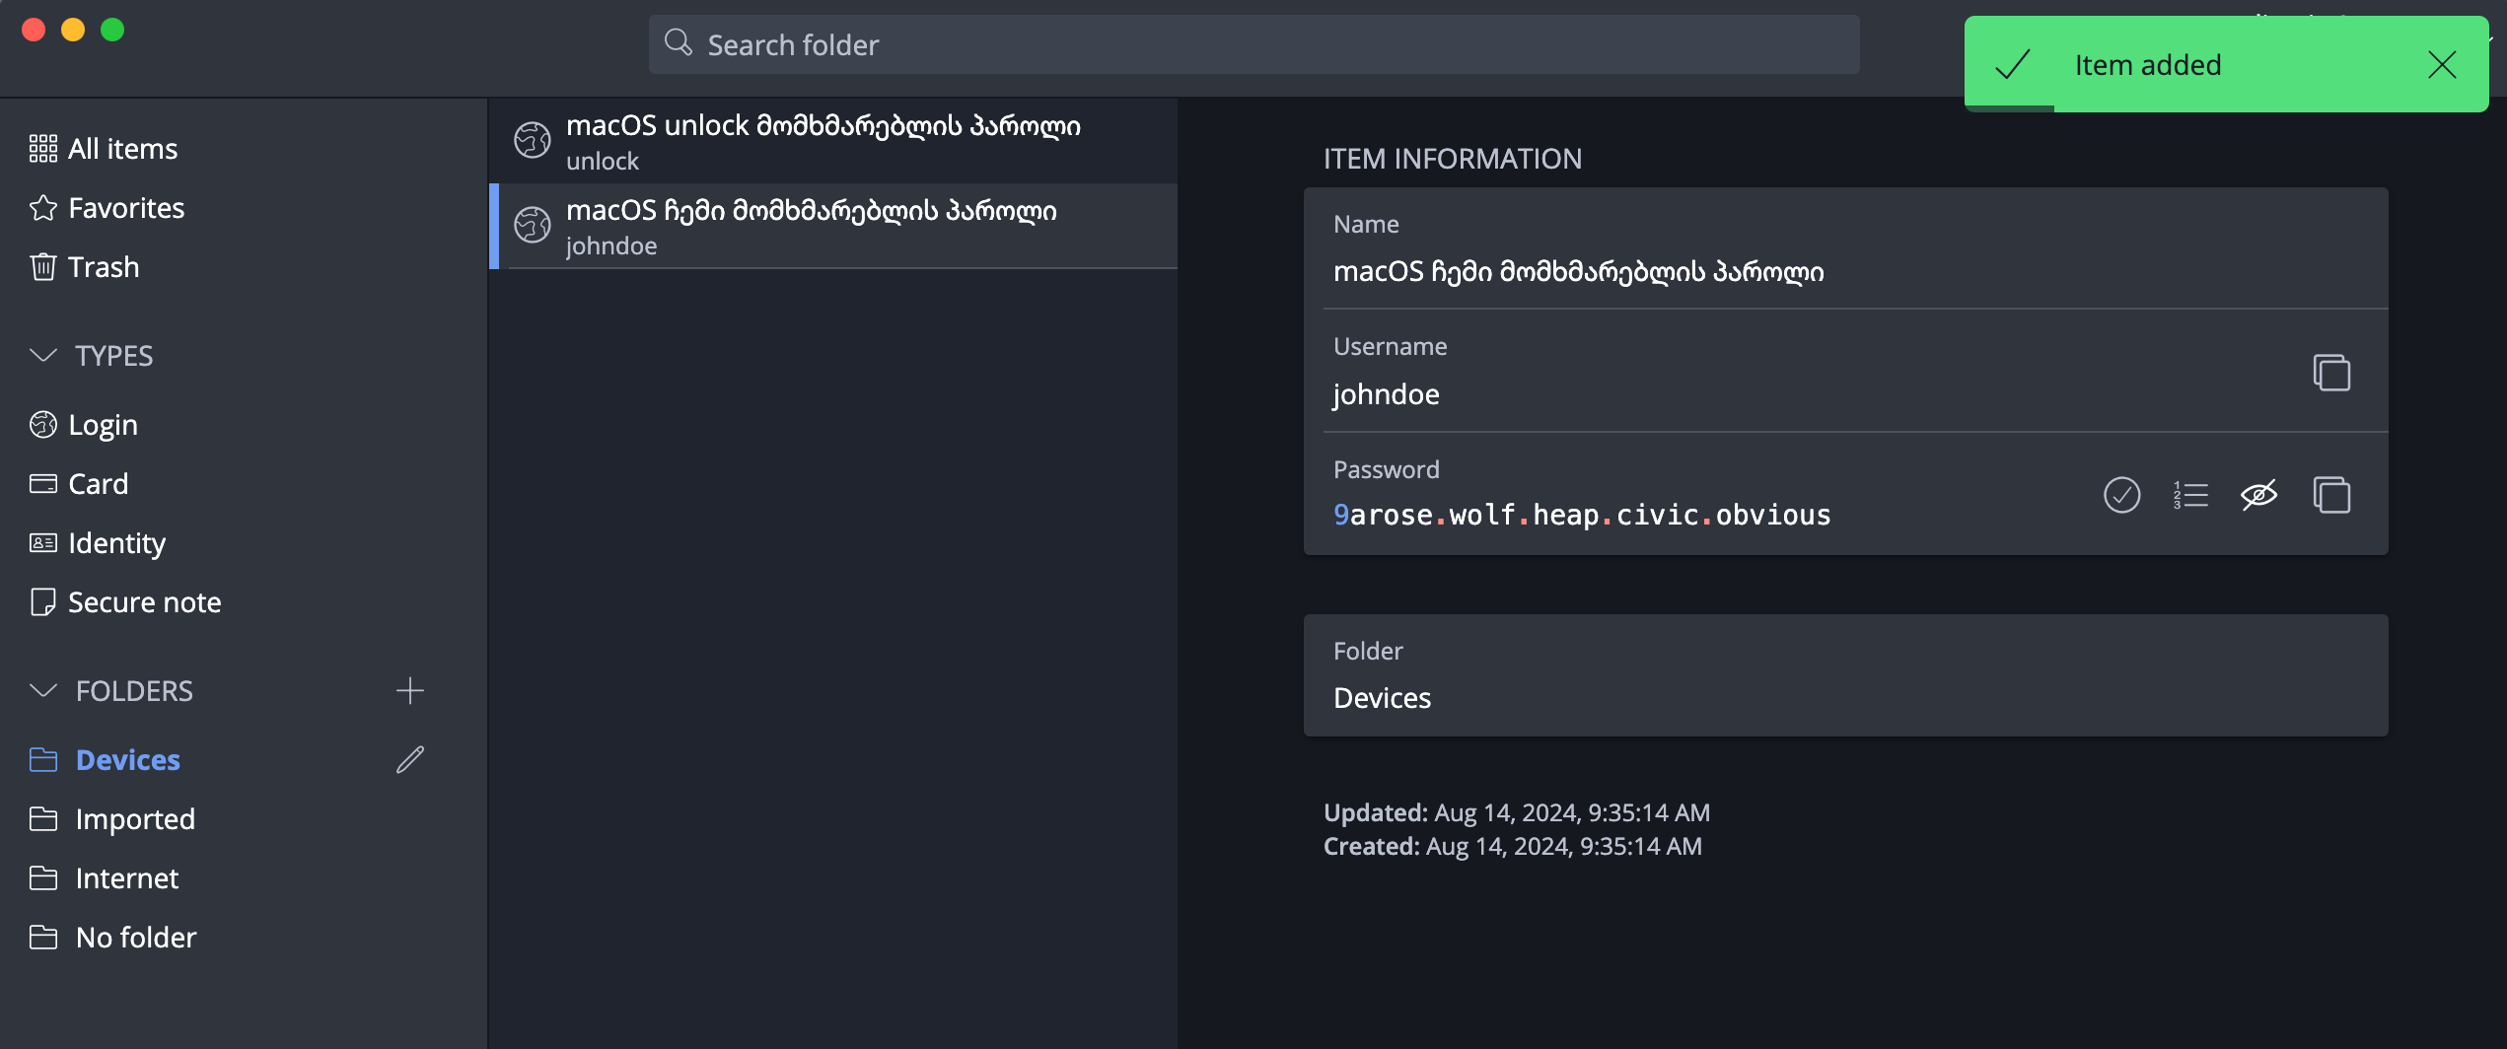This screenshot has height=1049, width=2507.
Task: Collapse the TYPES section
Action: [x=43, y=356]
